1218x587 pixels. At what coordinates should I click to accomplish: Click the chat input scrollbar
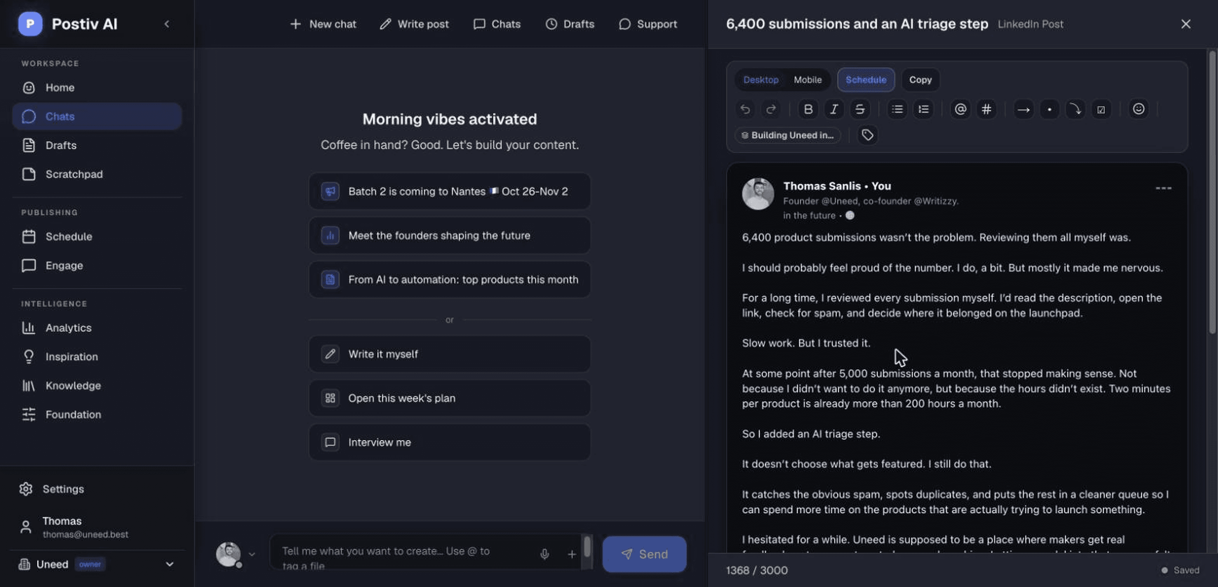(x=587, y=547)
